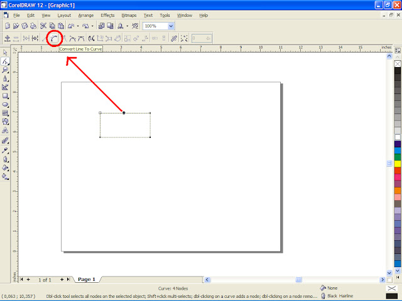Select the Fill tool

coord(5,168)
